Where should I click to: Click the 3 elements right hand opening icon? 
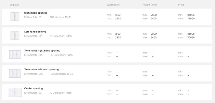15,55
